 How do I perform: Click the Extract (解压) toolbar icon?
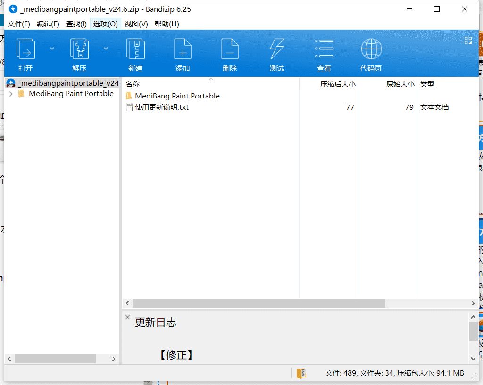tap(79, 49)
